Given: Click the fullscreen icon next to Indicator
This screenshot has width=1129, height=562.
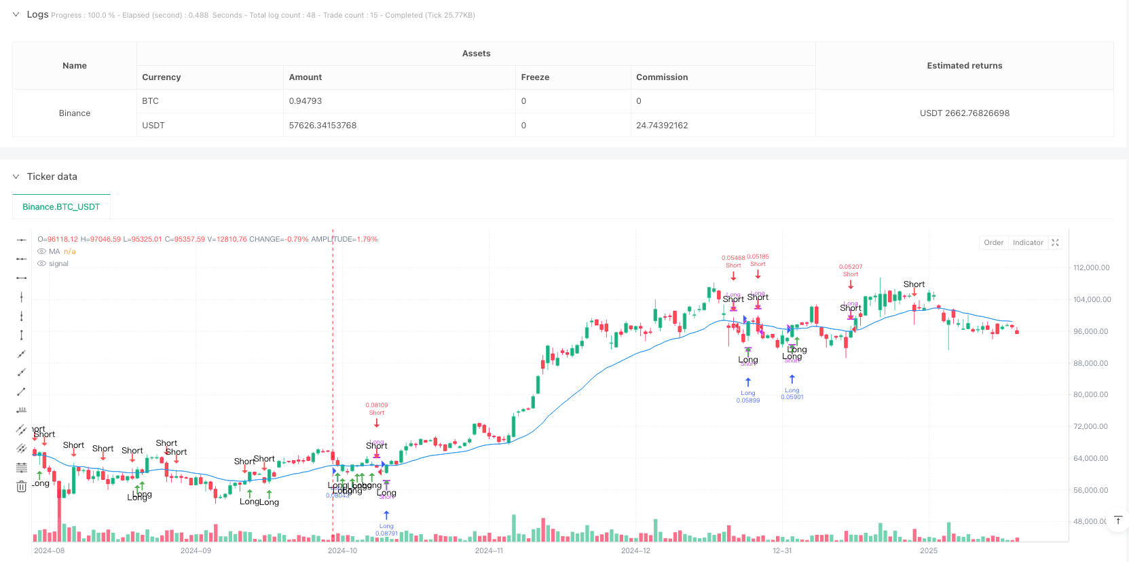Looking at the screenshot, I should 1055,242.
